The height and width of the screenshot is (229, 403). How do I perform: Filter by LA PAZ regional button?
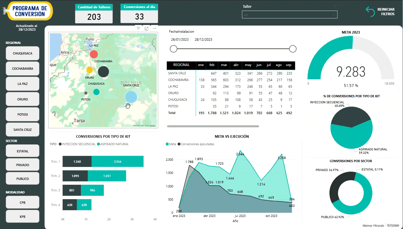[23, 84]
